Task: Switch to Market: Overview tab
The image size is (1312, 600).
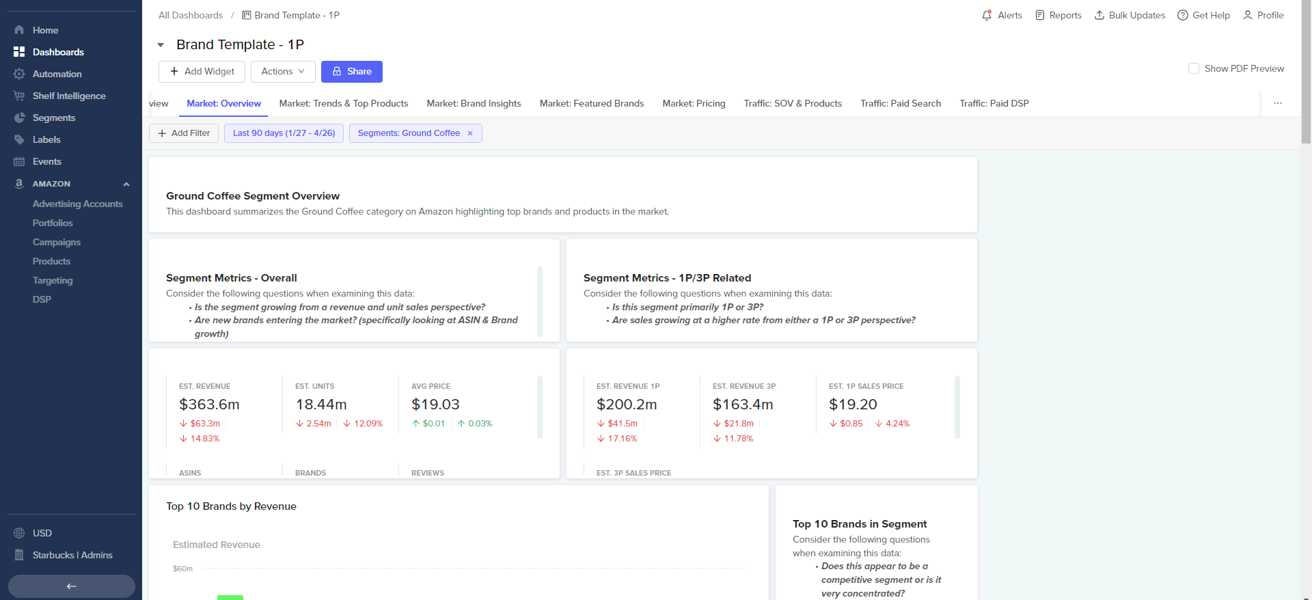Action: 223,103
